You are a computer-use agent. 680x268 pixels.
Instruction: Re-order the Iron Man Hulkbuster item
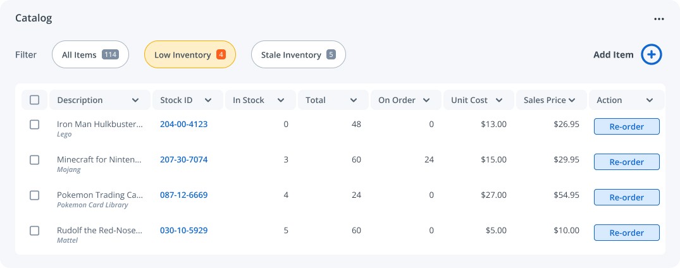coord(626,126)
